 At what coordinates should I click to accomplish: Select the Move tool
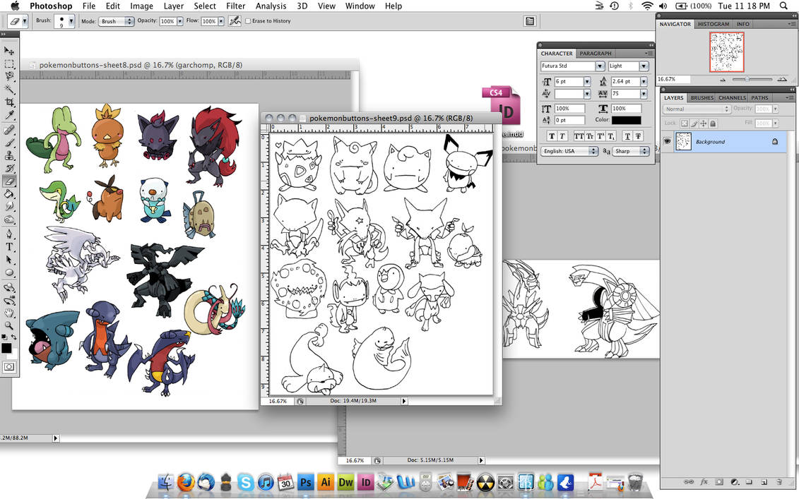[x=9, y=51]
